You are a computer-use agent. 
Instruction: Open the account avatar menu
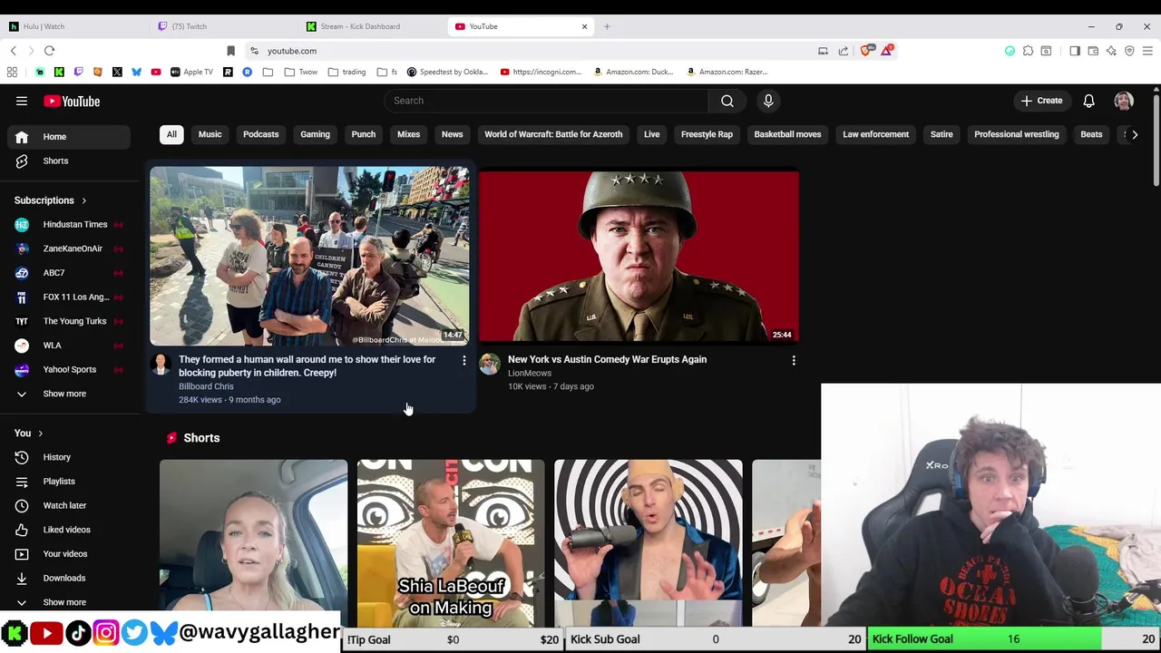pyautogui.click(x=1124, y=101)
